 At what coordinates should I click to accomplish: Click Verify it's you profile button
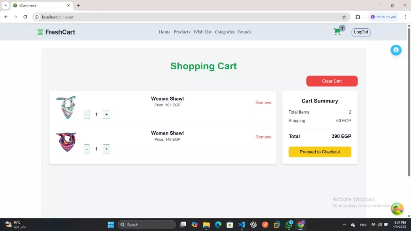point(383,17)
